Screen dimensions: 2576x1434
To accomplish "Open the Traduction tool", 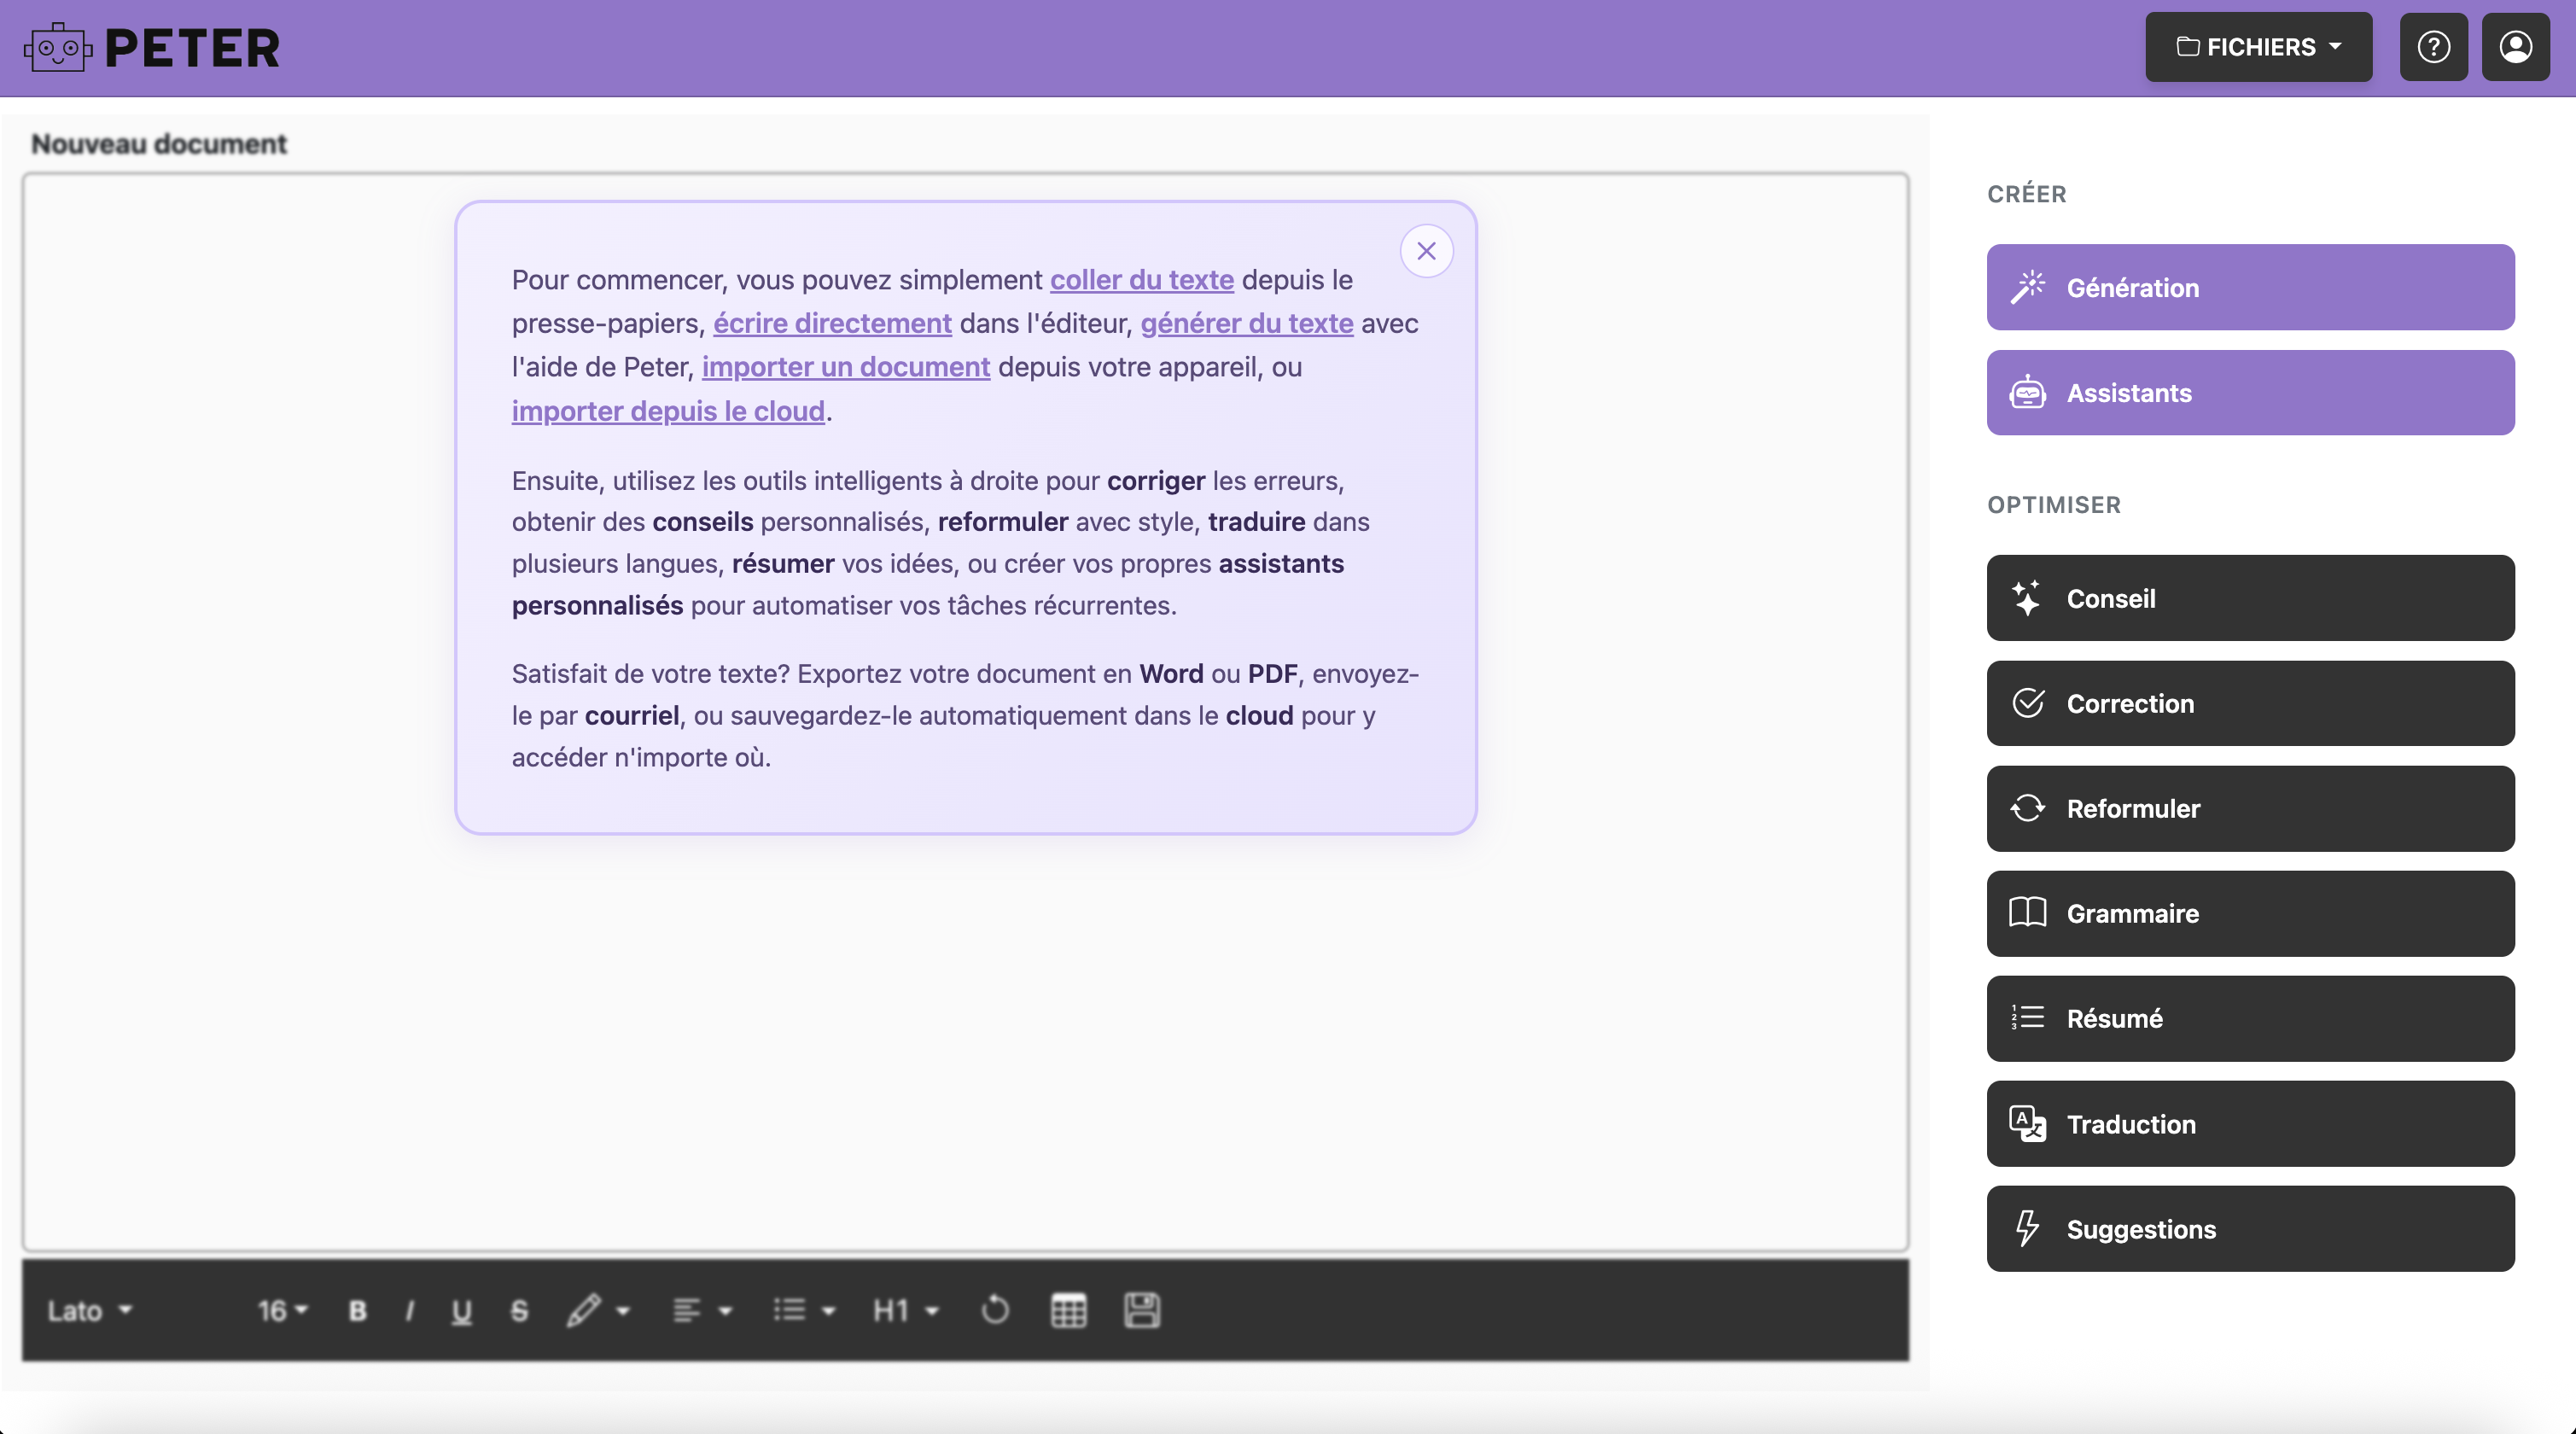I will (x=2249, y=1124).
